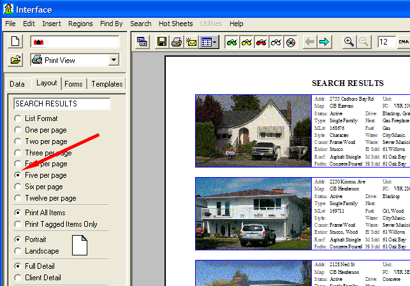Click the first listing's house photo
Screen dimensions: 410x286
pos(253,131)
